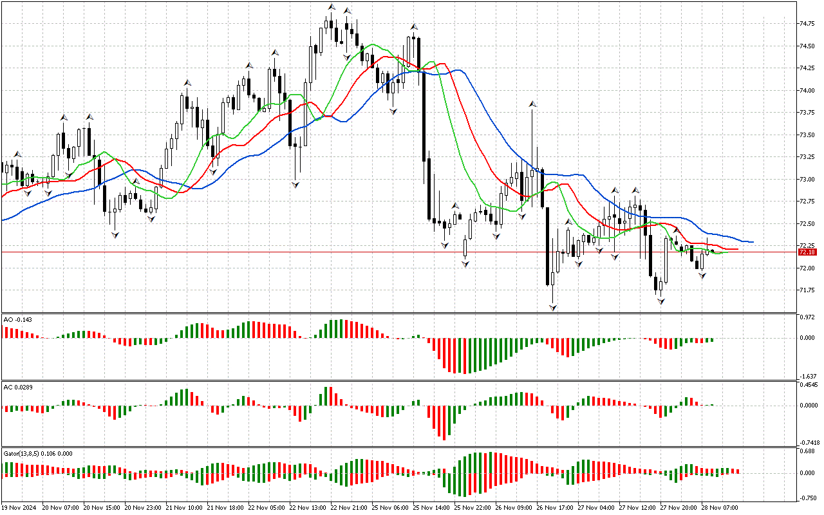This screenshot has height=515, width=824.
Task: Click the 26 Nov 17:00 time label
Action: tap(555, 508)
